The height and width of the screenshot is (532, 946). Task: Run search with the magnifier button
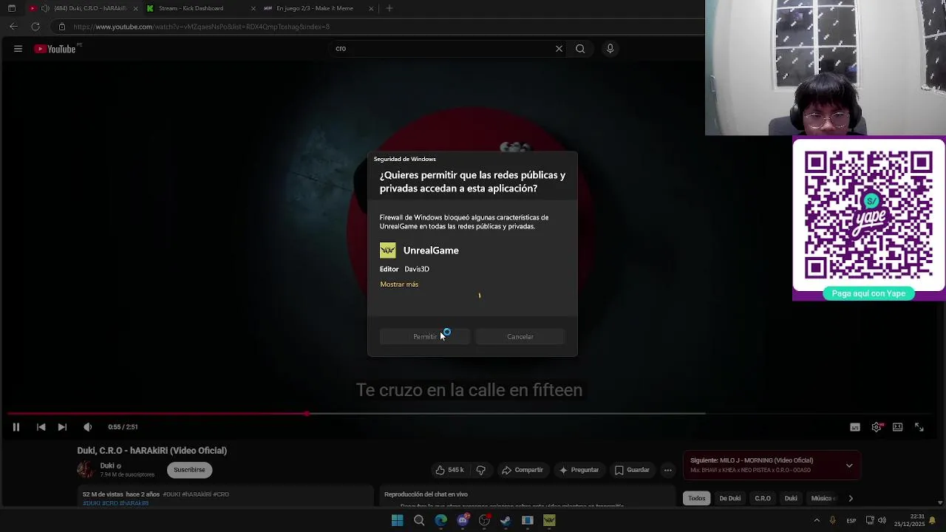pyautogui.click(x=580, y=49)
